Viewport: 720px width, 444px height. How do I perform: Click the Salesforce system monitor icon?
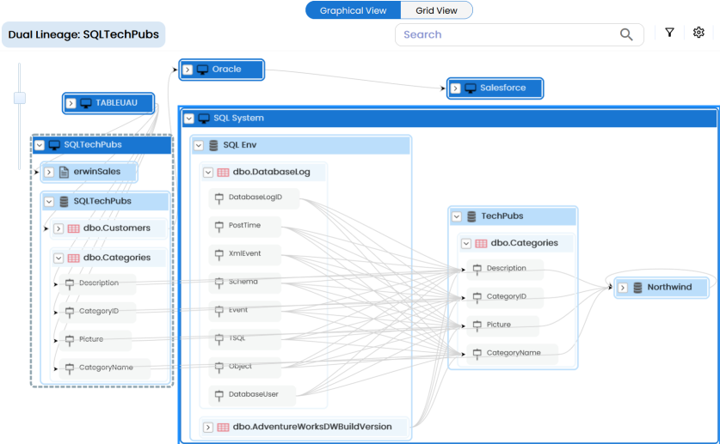tap(471, 88)
